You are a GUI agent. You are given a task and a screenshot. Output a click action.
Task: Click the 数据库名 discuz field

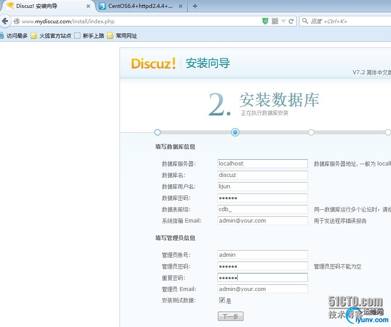pyautogui.click(x=263, y=175)
